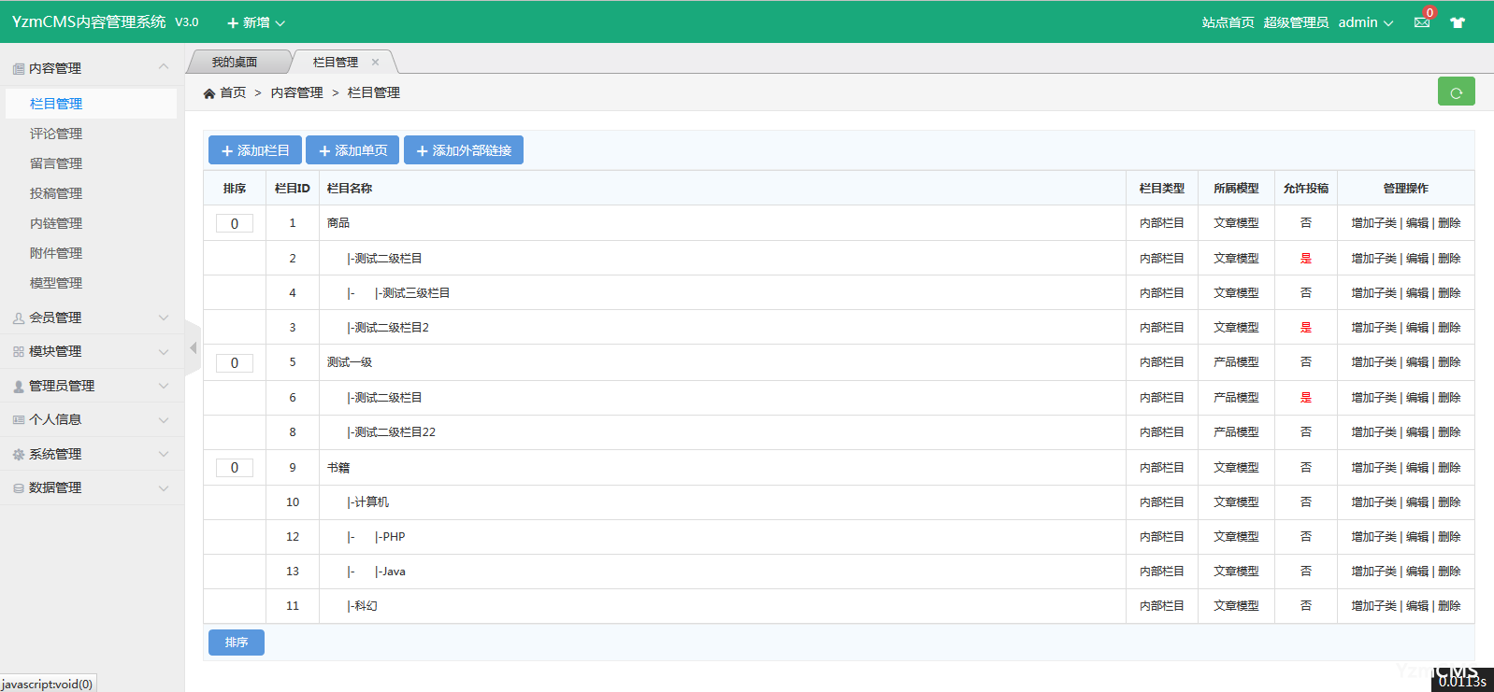Image resolution: width=1494 pixels, height=692 pixels.
Task: Click the 排序 button below the table
Action: tap(237, 643)
